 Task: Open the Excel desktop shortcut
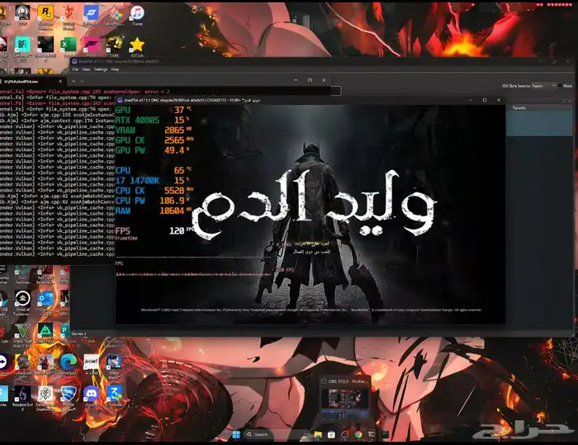(x=69, y=45)
